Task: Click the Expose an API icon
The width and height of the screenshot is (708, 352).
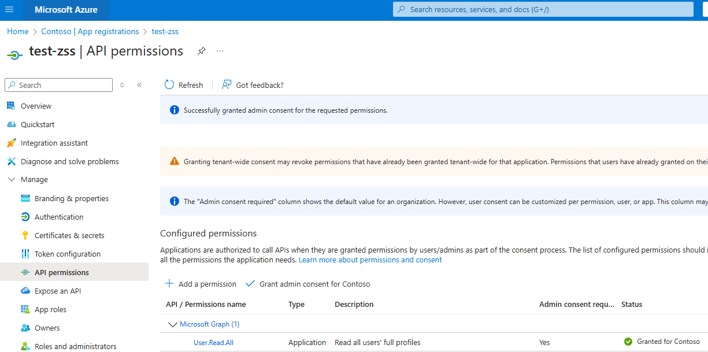Action: (x=25, y=291)
